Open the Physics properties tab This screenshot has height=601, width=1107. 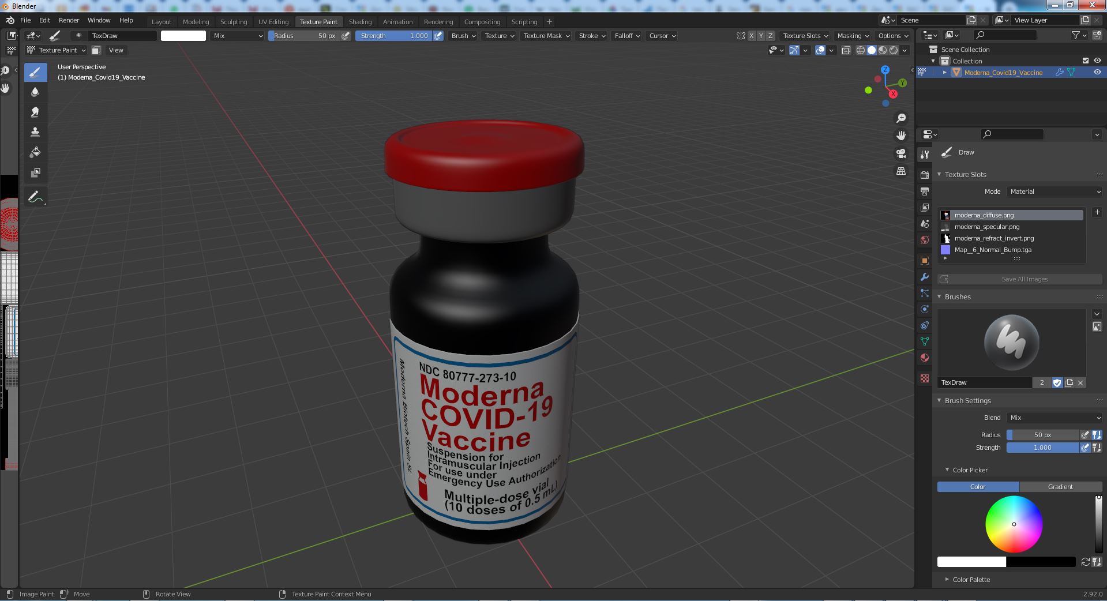[x=925, y=309]
